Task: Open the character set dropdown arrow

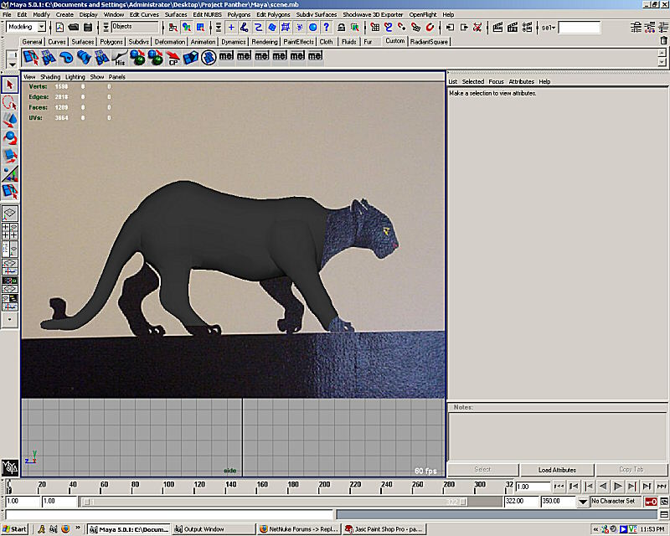Action: coord(583,502)
